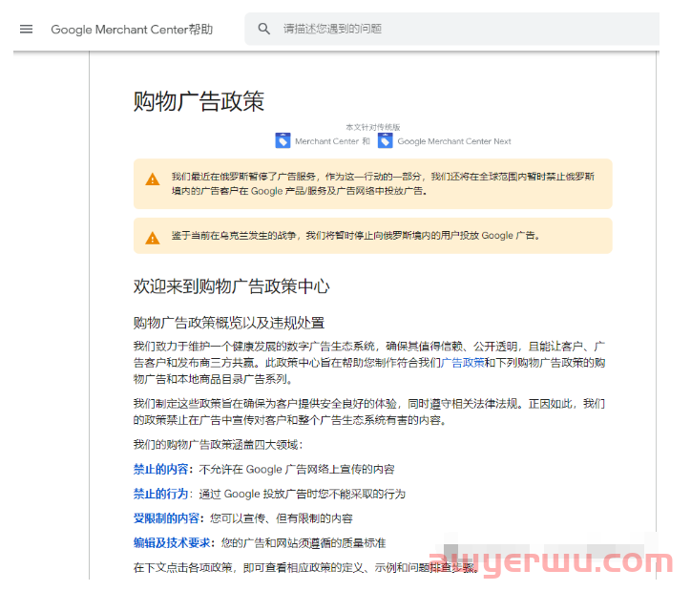691x591 pixels.
Task: Select the Merchant Center 和 label
Action: coord(332,141)
